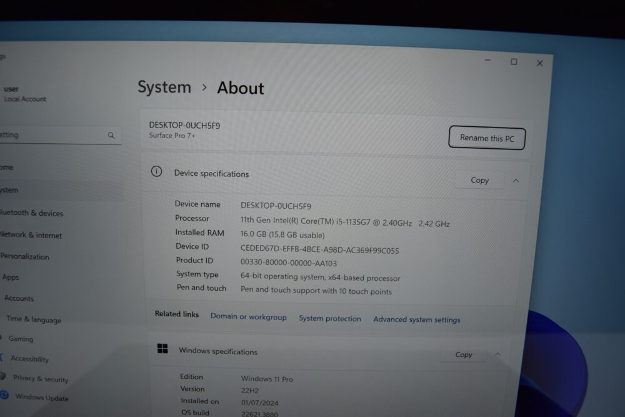Viewport: 625px width, 417px height.
Task: Open Time & language settings
Action: 34,319
